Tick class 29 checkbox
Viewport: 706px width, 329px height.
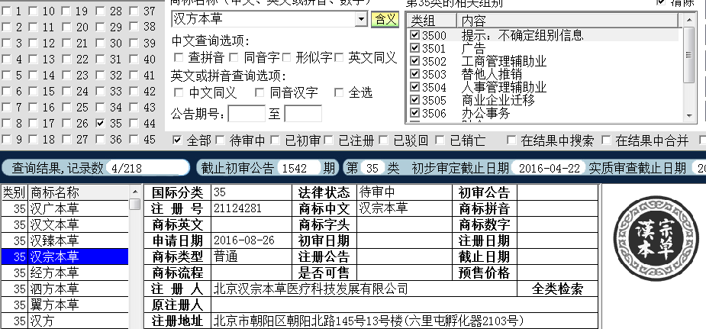pyautogui.click(x=101, y=27)
